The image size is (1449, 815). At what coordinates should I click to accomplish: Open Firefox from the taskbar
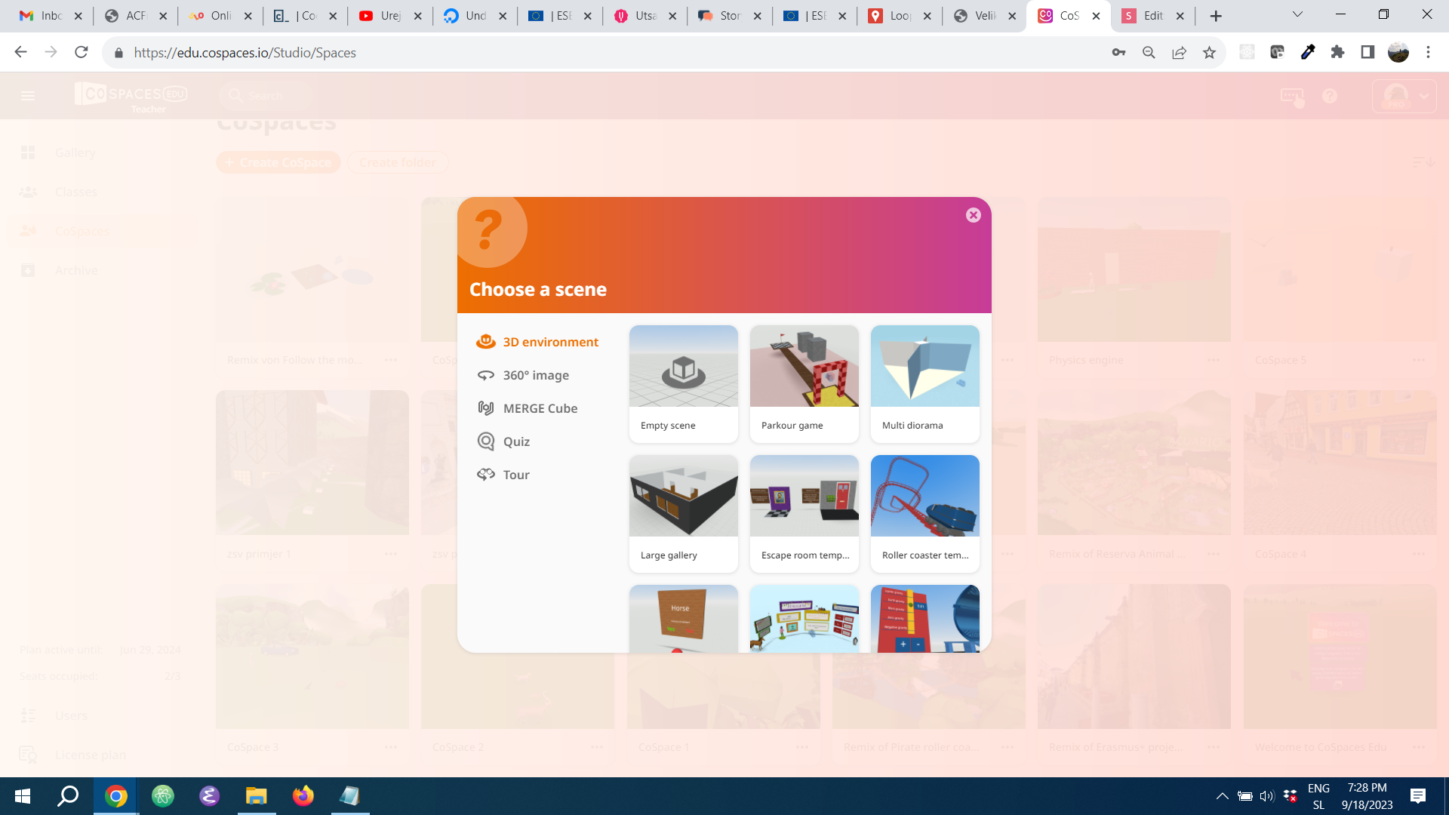[303, 795]
